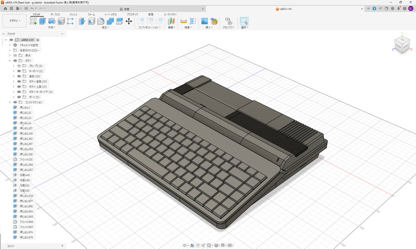Image resolution: width=416 pixels, height=249 pixels.
Task: Open the notifications bell icon
Action: (399, 9)
